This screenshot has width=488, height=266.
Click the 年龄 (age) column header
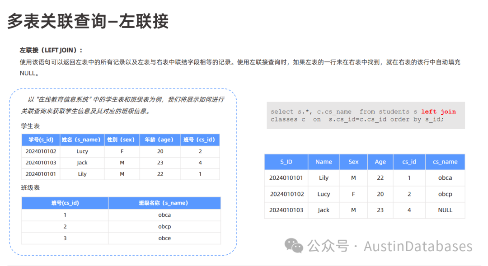pyautogui.click(x=160, y=140)
